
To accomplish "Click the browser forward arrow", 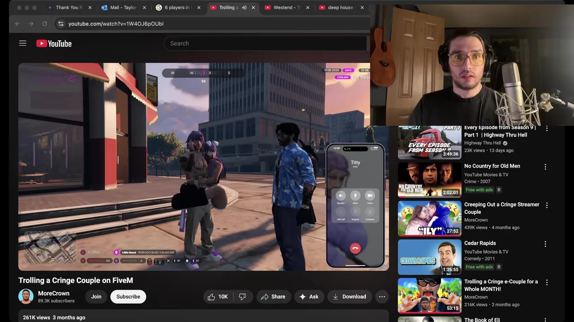I will pyautogui.click(x=31, y=24).
